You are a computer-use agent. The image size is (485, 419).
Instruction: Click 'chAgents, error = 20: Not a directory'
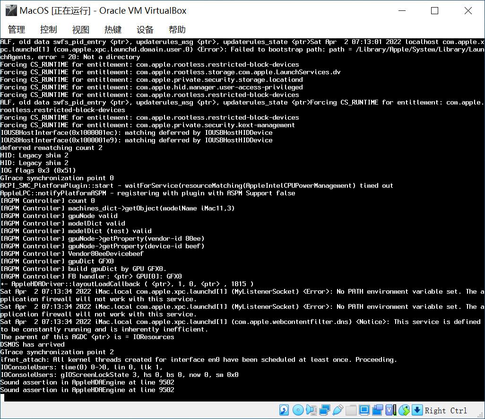[70, 57]
